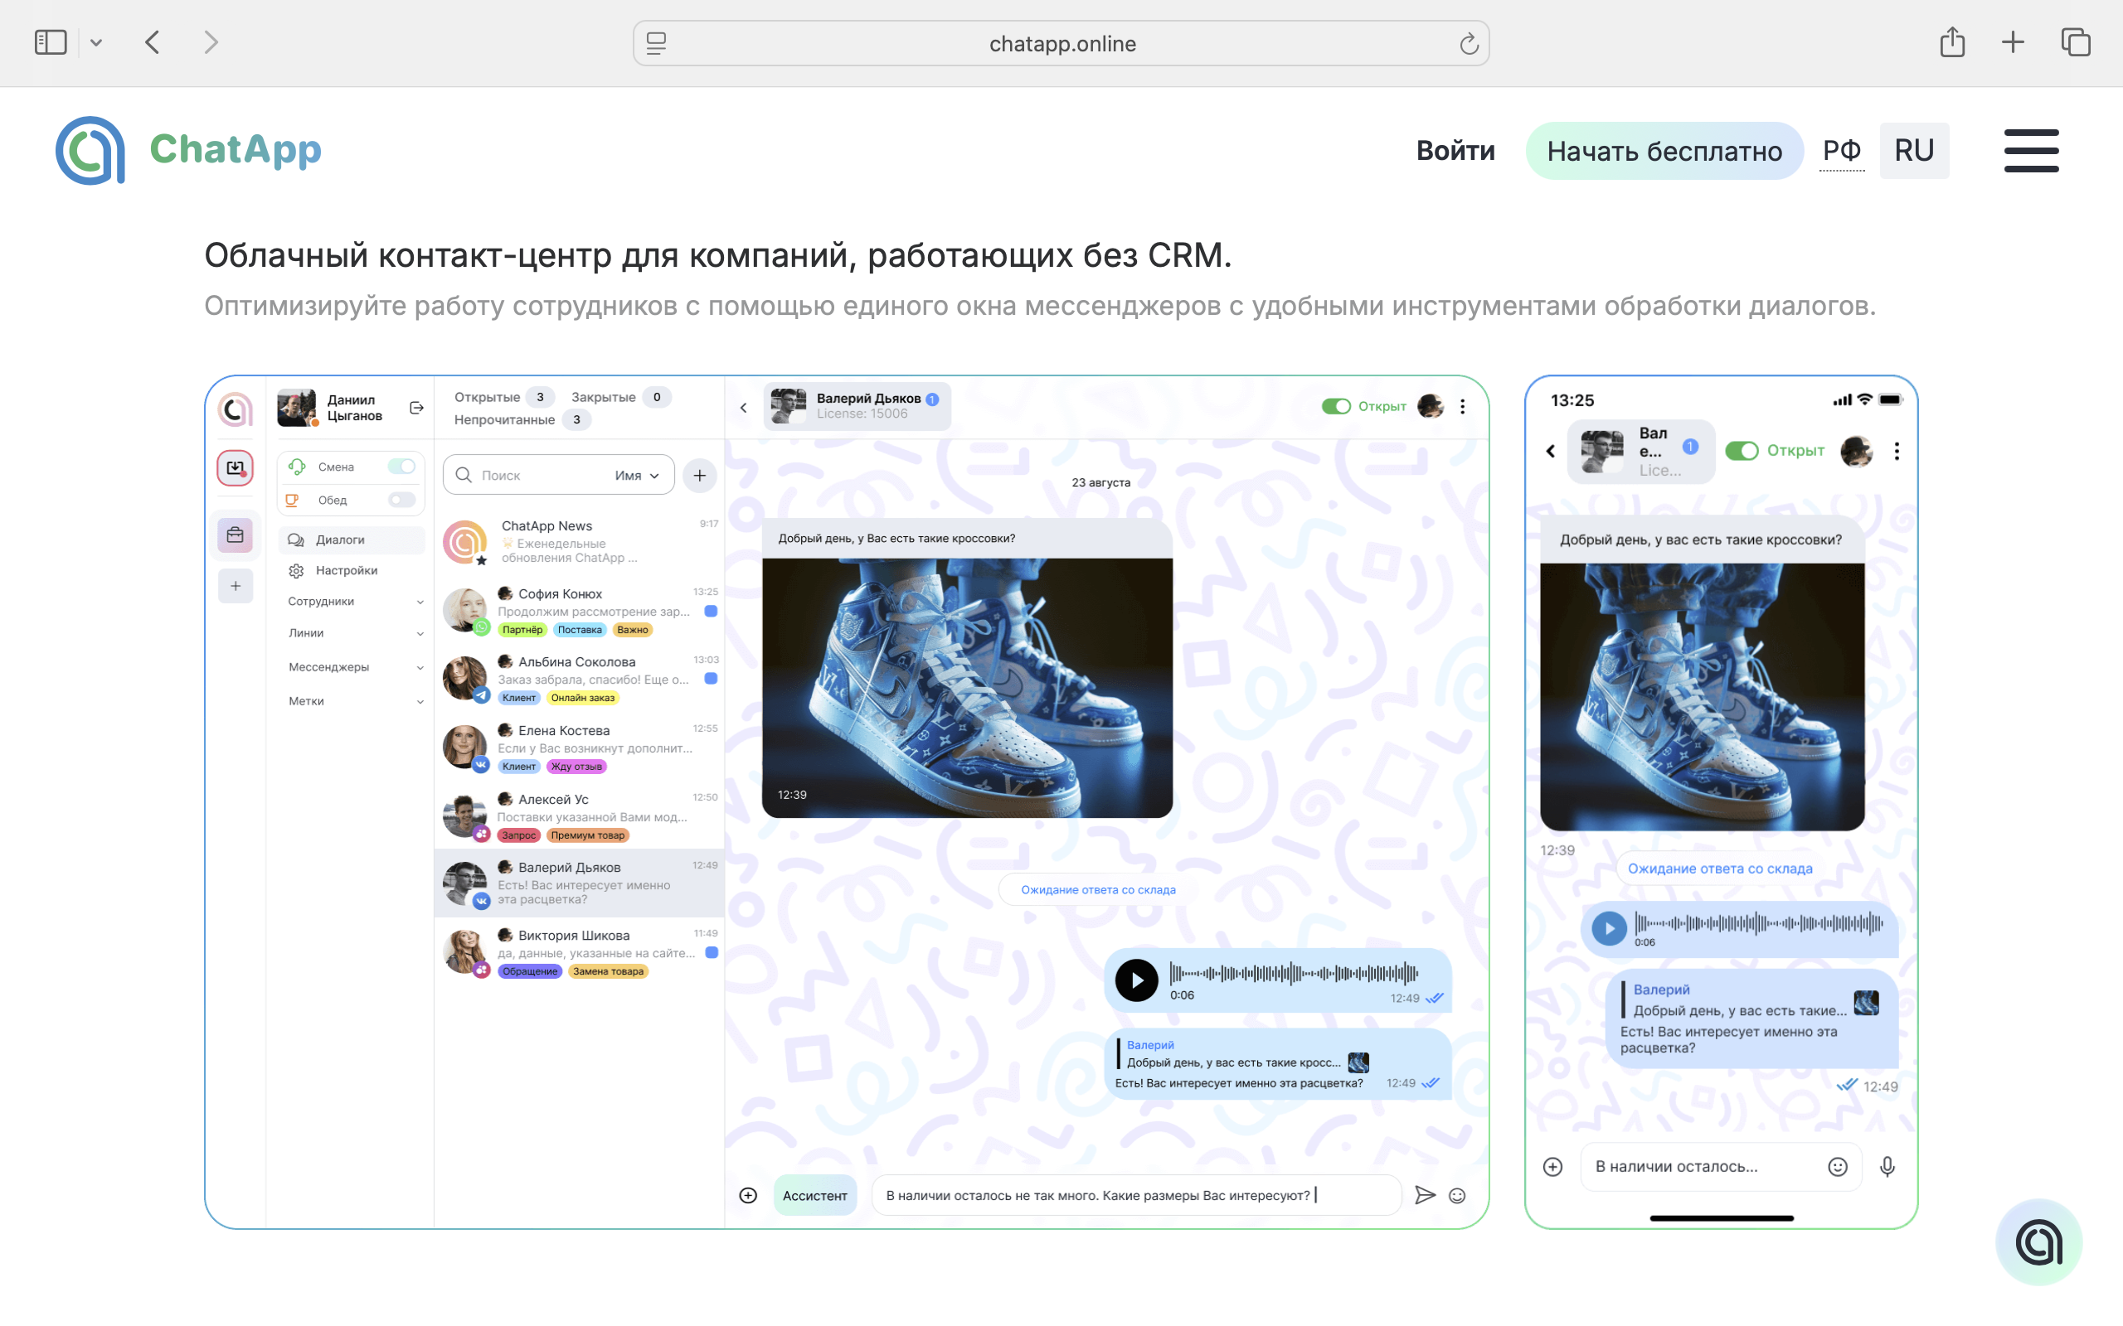Click the Войти login link
This screenshot has width=2123, height=1326.
(1455, 151)
